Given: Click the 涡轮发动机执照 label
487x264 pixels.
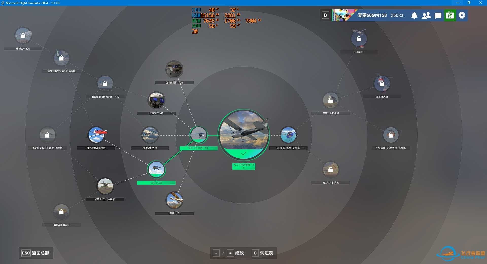Looking at the screenshot, I should [331, 113].
